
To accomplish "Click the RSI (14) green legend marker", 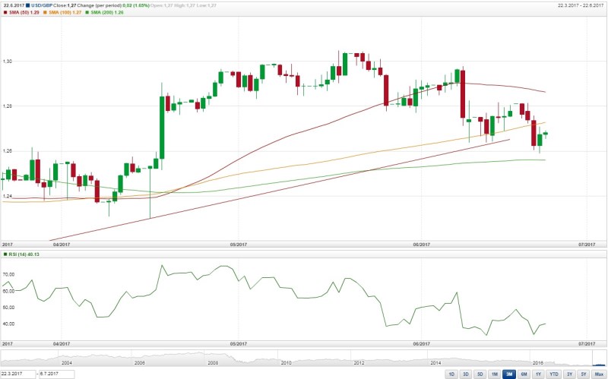I will click(x=5, y=254).
